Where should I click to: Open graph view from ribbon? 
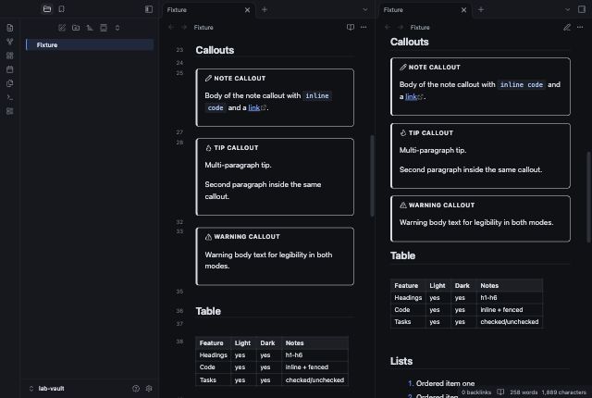(10, 42)
